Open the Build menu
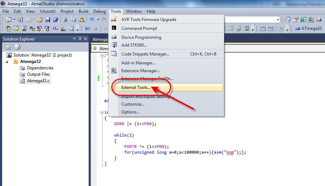Screen dimensions: 325x186 [x=83, y=11]
